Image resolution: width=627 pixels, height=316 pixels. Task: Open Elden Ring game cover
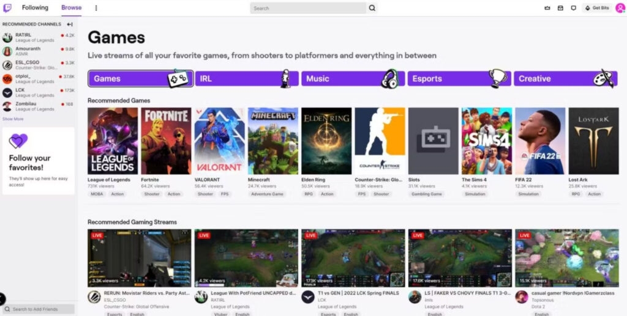point(326,141)
